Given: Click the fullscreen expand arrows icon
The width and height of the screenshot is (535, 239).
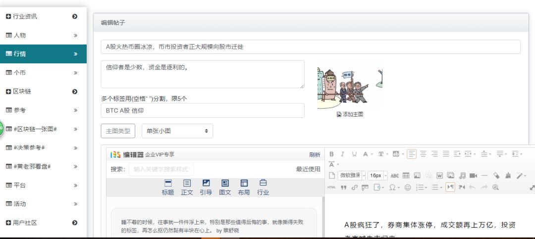Looking at the screenshot, I should (x=532, y=188).
